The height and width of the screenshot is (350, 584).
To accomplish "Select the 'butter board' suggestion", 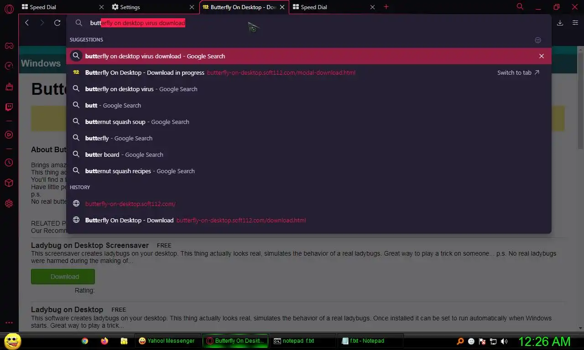I will pyautogui.click(x=309, y=154).
